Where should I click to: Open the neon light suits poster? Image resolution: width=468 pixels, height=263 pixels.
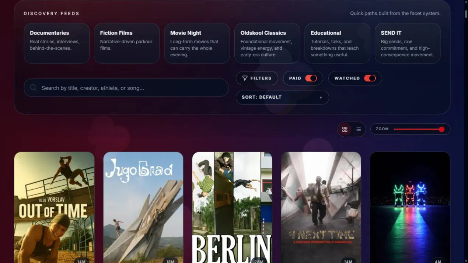(x=410, y=207)
